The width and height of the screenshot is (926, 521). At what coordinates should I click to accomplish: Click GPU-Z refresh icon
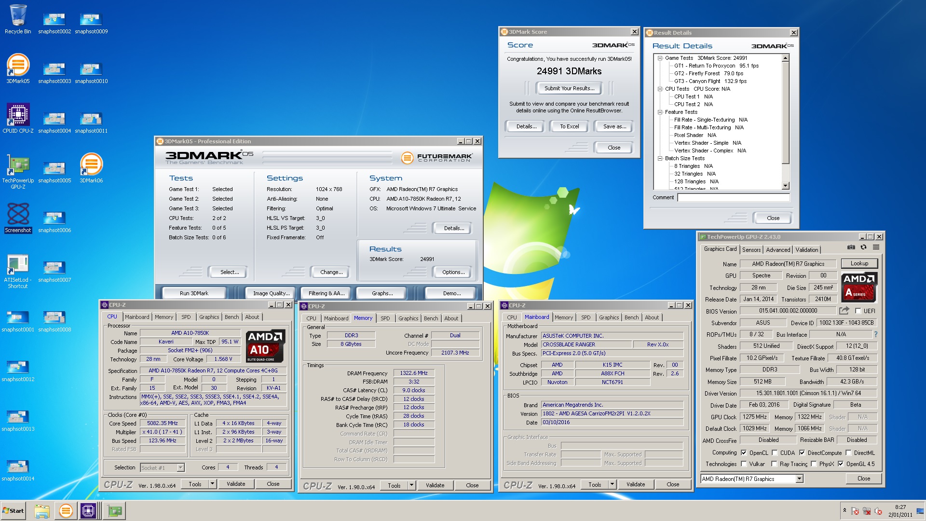pos(864,247)
